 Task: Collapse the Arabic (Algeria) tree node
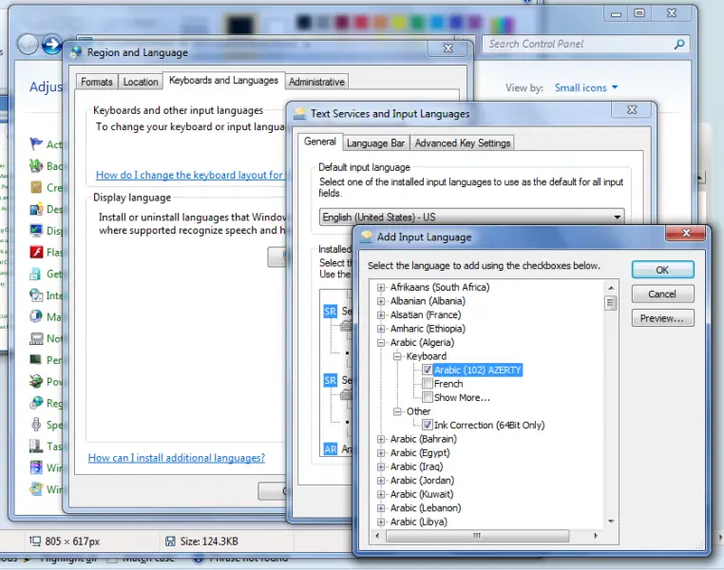coord(381,342)
